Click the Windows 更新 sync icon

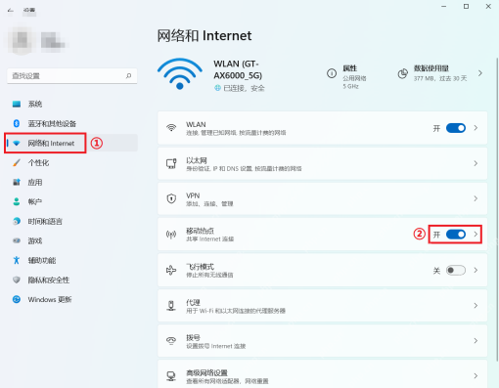(x=17, y=299)
